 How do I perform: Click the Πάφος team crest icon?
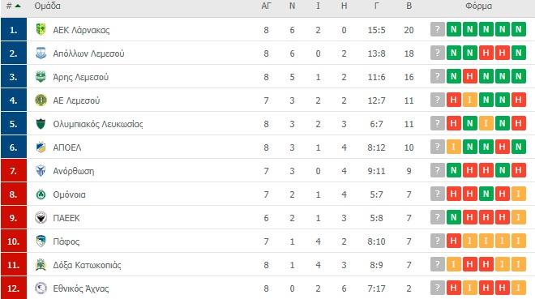(41, 241)
